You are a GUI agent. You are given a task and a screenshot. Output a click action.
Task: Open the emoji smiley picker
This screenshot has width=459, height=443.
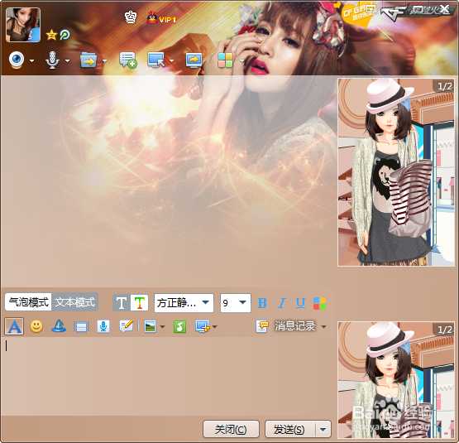point(36,326)
